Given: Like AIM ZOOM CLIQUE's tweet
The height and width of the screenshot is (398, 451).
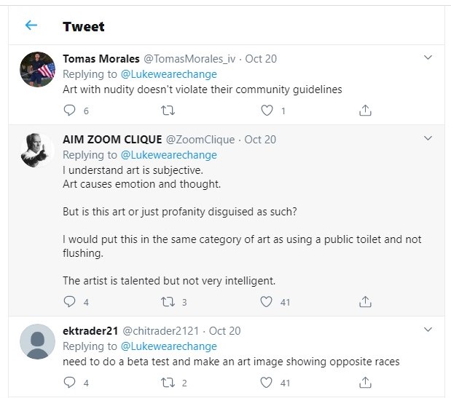Looking at the screenshot, I should (267, 301).
